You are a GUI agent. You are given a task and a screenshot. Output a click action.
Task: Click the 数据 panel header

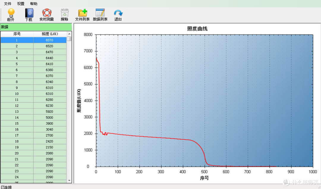click(36, 27)
